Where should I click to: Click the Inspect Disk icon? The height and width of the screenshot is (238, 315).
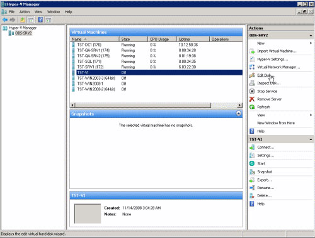coord(252,84)
